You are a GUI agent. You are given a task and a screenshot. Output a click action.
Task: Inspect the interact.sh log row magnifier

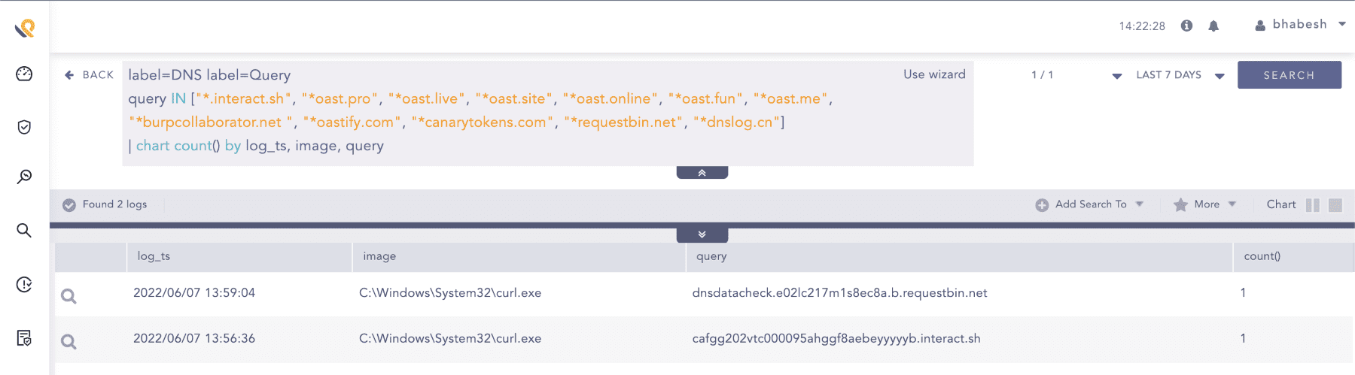(69, 342)
